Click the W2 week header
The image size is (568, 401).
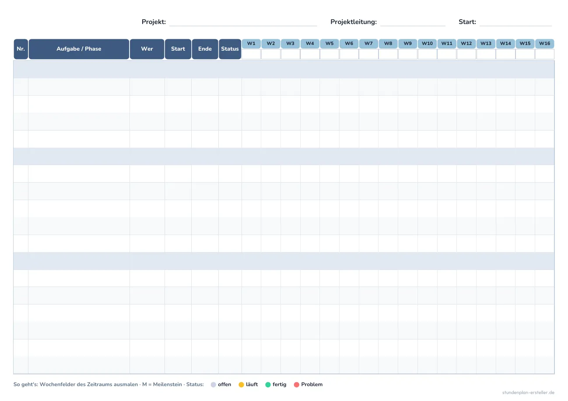271,44
